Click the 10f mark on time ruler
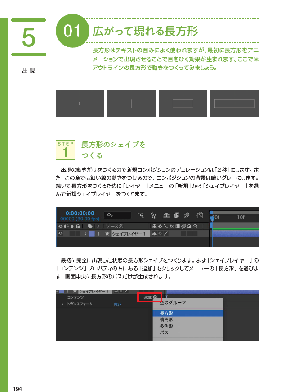 point(241,217)
